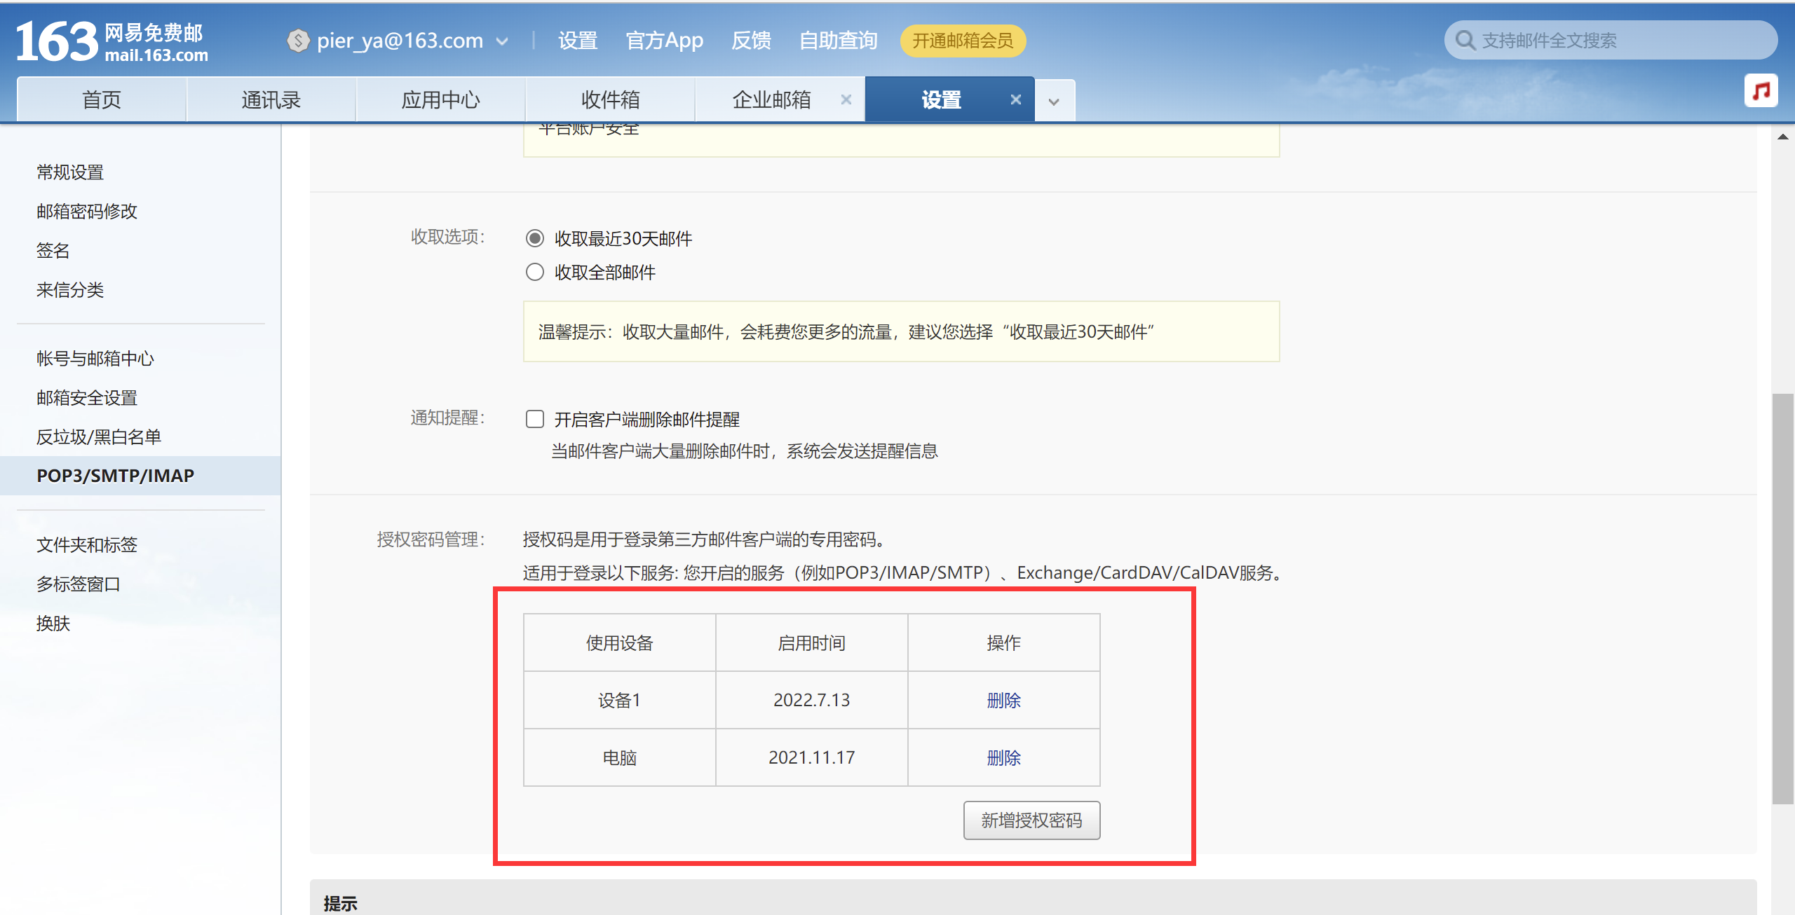The height and width of the screenshot is (915, 1795).
Task: Click the account avatar icon beside pier_ya@163.com
Action: click(299, 41)
